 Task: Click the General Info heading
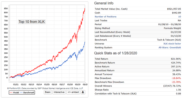pos(104,3)
